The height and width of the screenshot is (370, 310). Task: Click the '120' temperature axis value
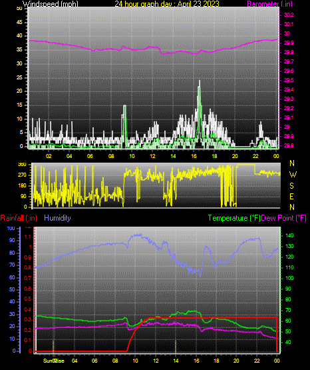tap(289, 257)
